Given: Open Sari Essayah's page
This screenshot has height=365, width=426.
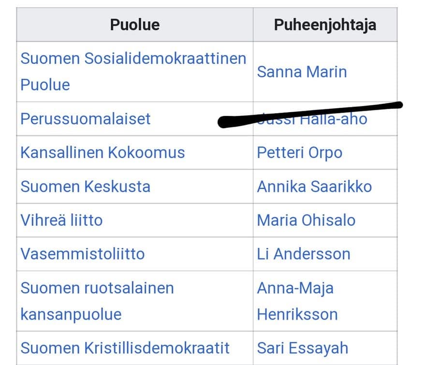Looking at the screenshot, I should tap(302, 349).
